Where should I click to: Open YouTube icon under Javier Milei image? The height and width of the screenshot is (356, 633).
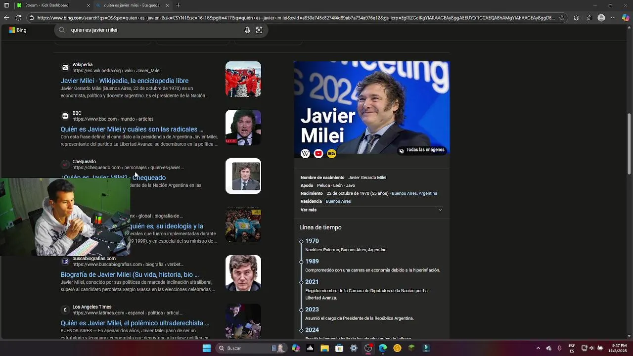coord(318,154)
